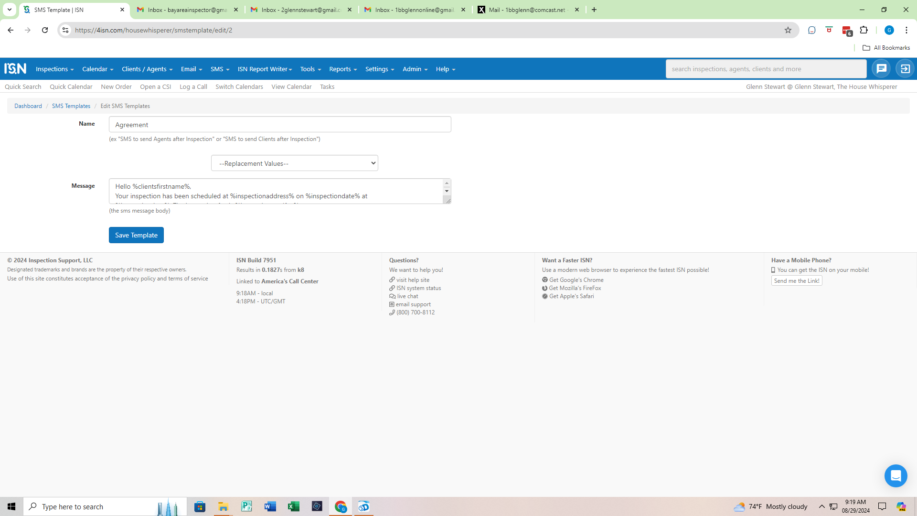Open the chat messages icon in navbar
Viewport: 917px width, 516px height.
pos(881,69)
